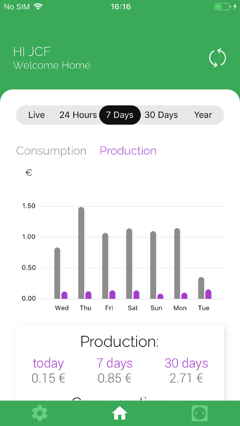Tap Tuesday's purple production bar
Viewport: 240px width, 426px height.
208,295
